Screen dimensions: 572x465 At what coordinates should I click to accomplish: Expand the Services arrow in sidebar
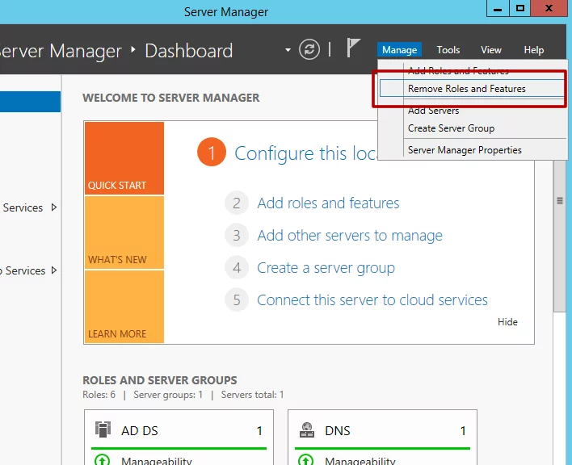[54, 207]
